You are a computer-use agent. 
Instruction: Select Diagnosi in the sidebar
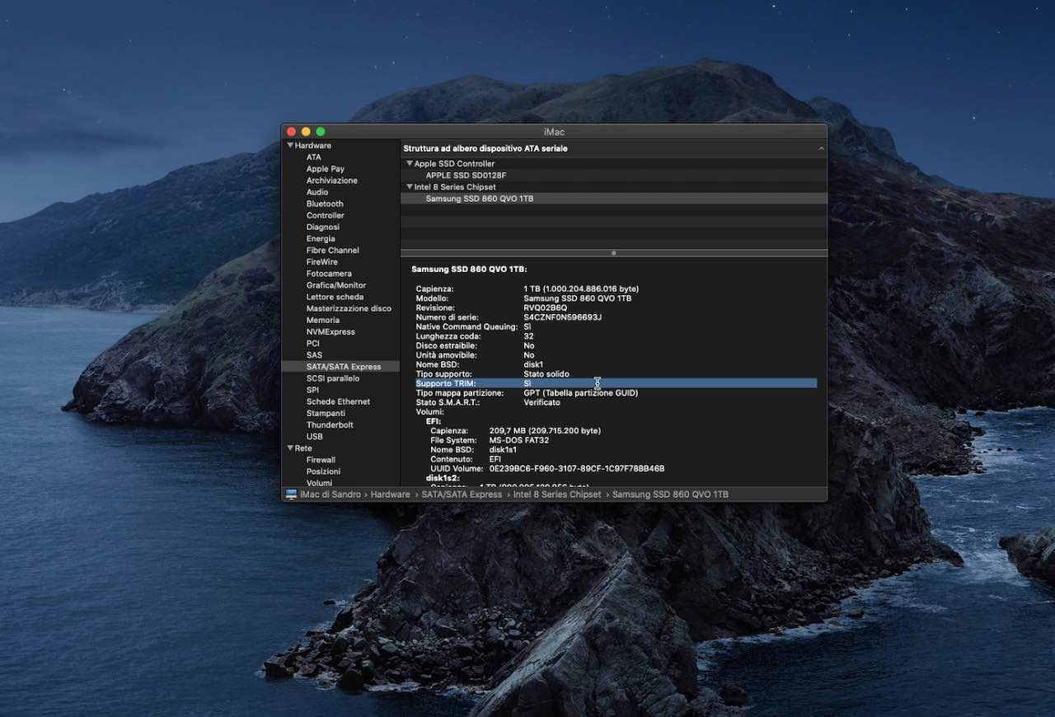(323, 227)
